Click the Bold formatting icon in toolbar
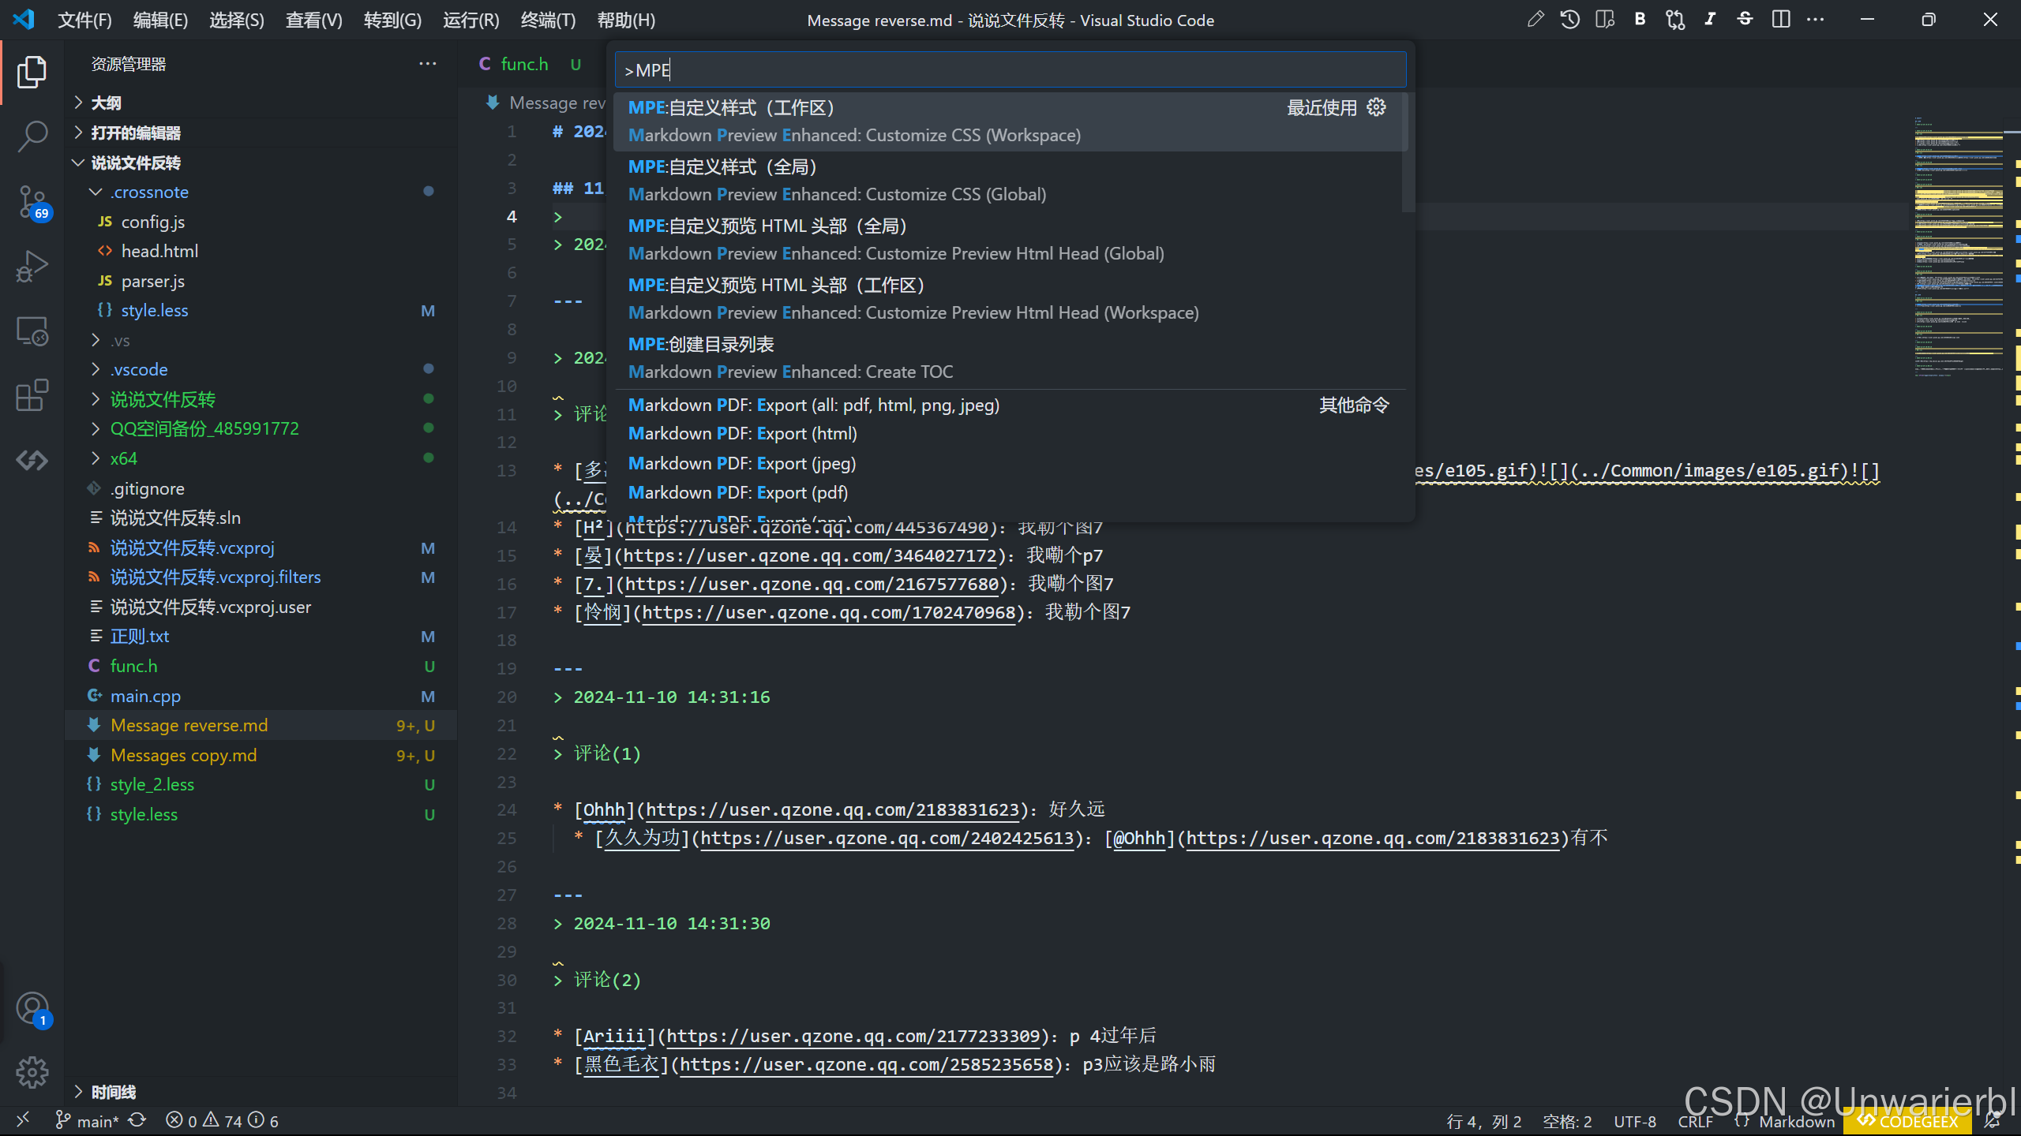The height and width of the screenshot is (1136, 2021). [1640, 20]
